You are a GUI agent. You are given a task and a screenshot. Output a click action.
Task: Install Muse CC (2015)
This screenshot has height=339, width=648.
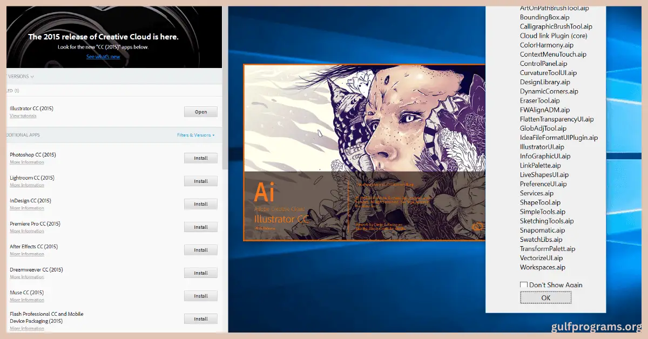(x=200, y=295)
